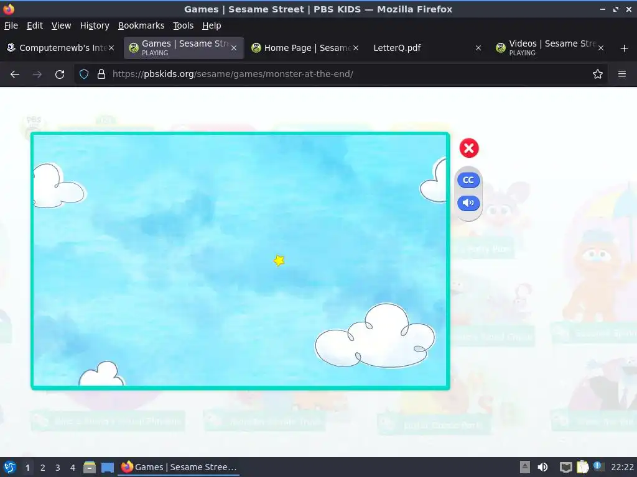Open the file manager from the taskbar
Screen dimensions: 637x477
pos(90,467)
